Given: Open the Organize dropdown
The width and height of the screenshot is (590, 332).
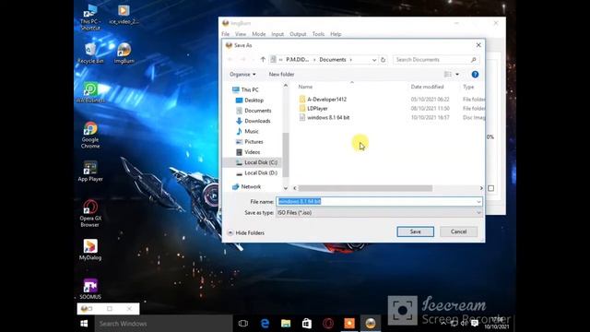Looking at the screenshot, I should (242, 75).
